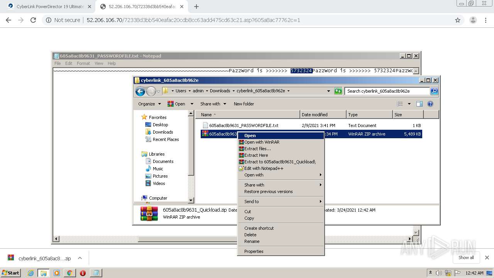Click the volume icon in the system tray
494x278 pixels.
point(439,273)
